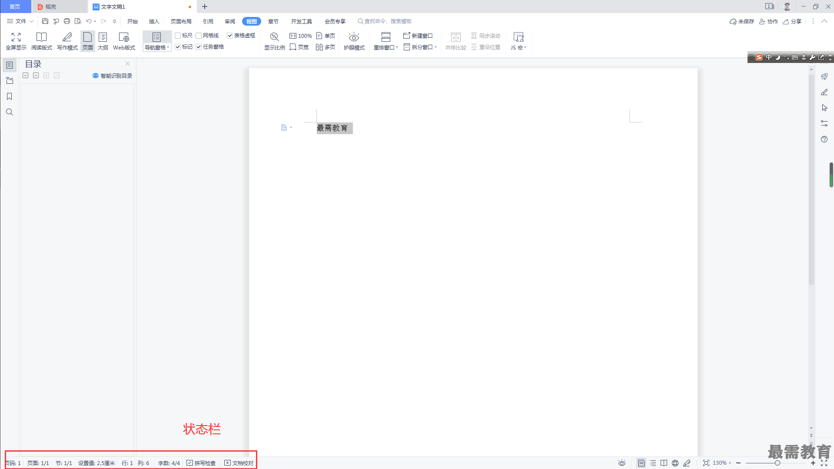
Task: Open 显示比例 zoom ratio dialog
Action: click(x=274, y=41)
